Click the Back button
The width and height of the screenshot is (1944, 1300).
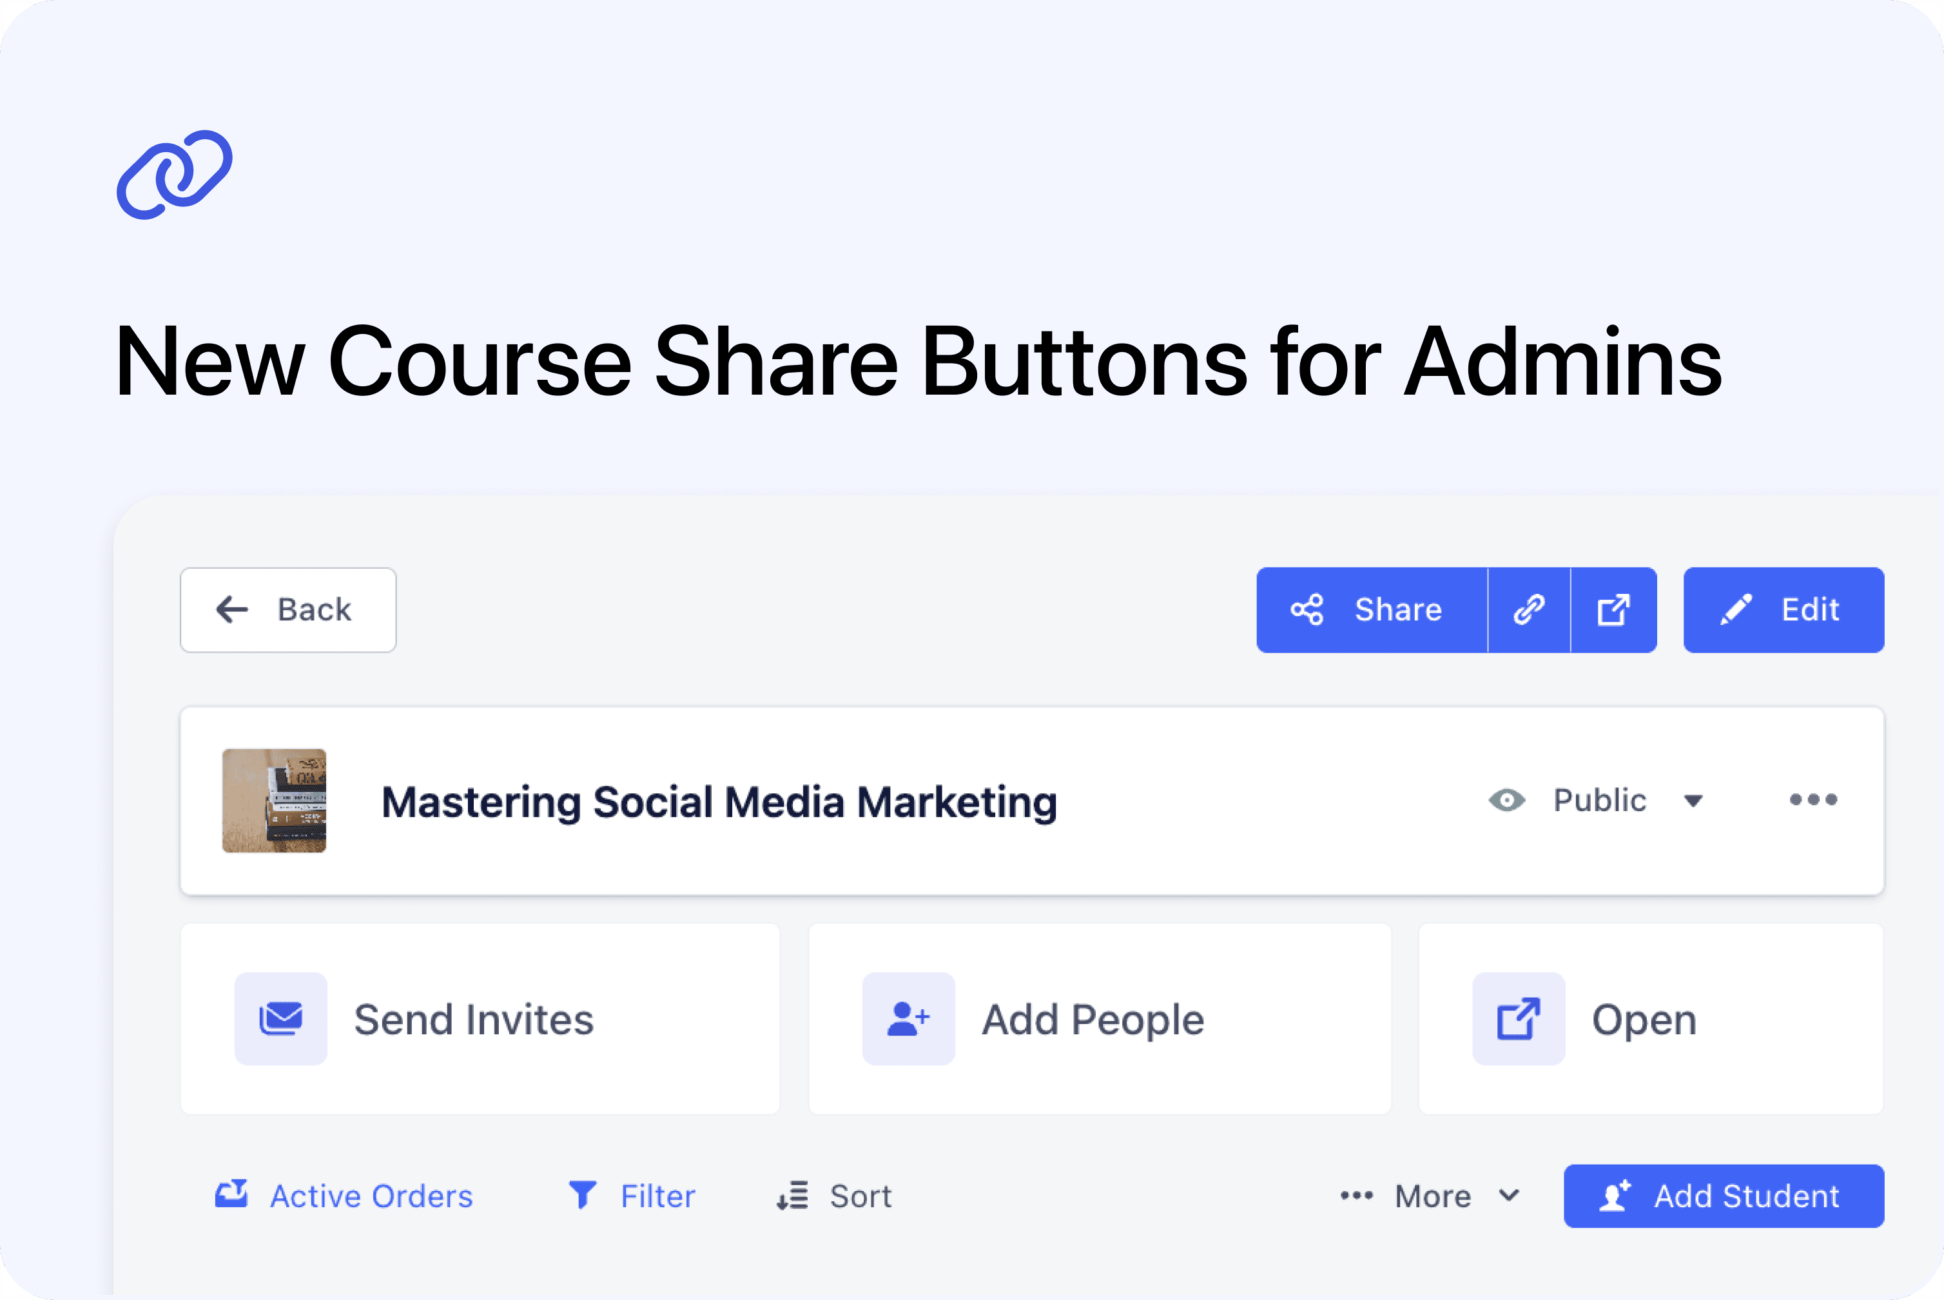(x=288, y=610)
